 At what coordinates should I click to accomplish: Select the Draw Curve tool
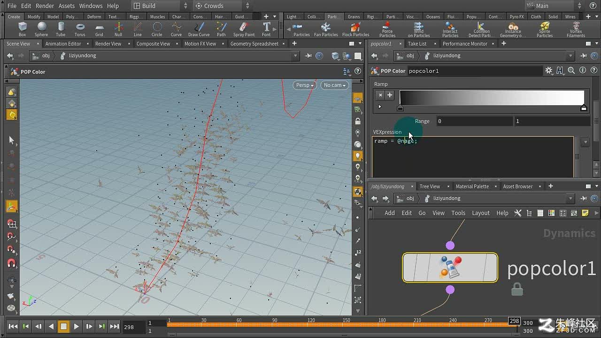tap(199, 29)
